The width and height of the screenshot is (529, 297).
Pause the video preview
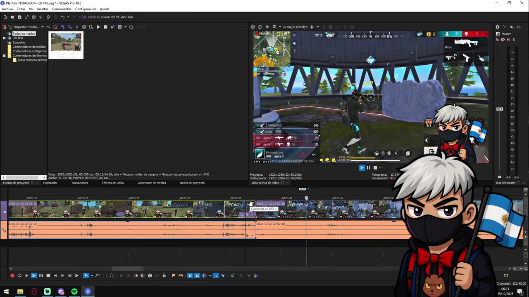pos(369,167)
